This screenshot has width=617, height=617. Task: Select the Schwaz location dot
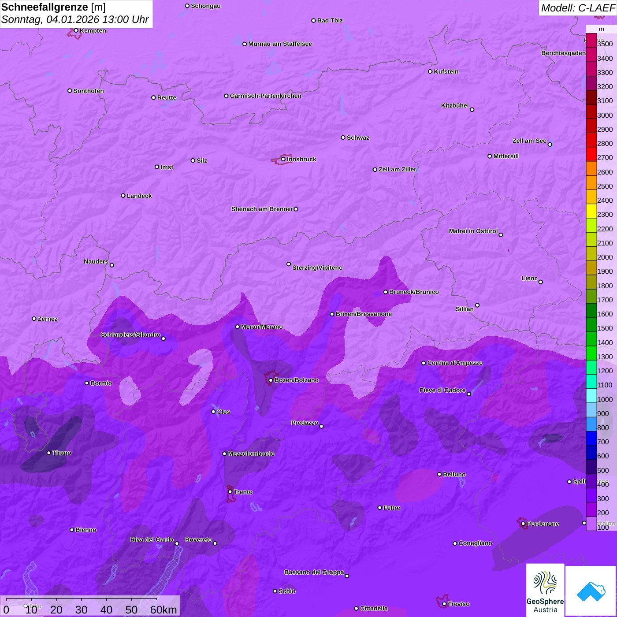pyautogui.click(x=343, y=138)
